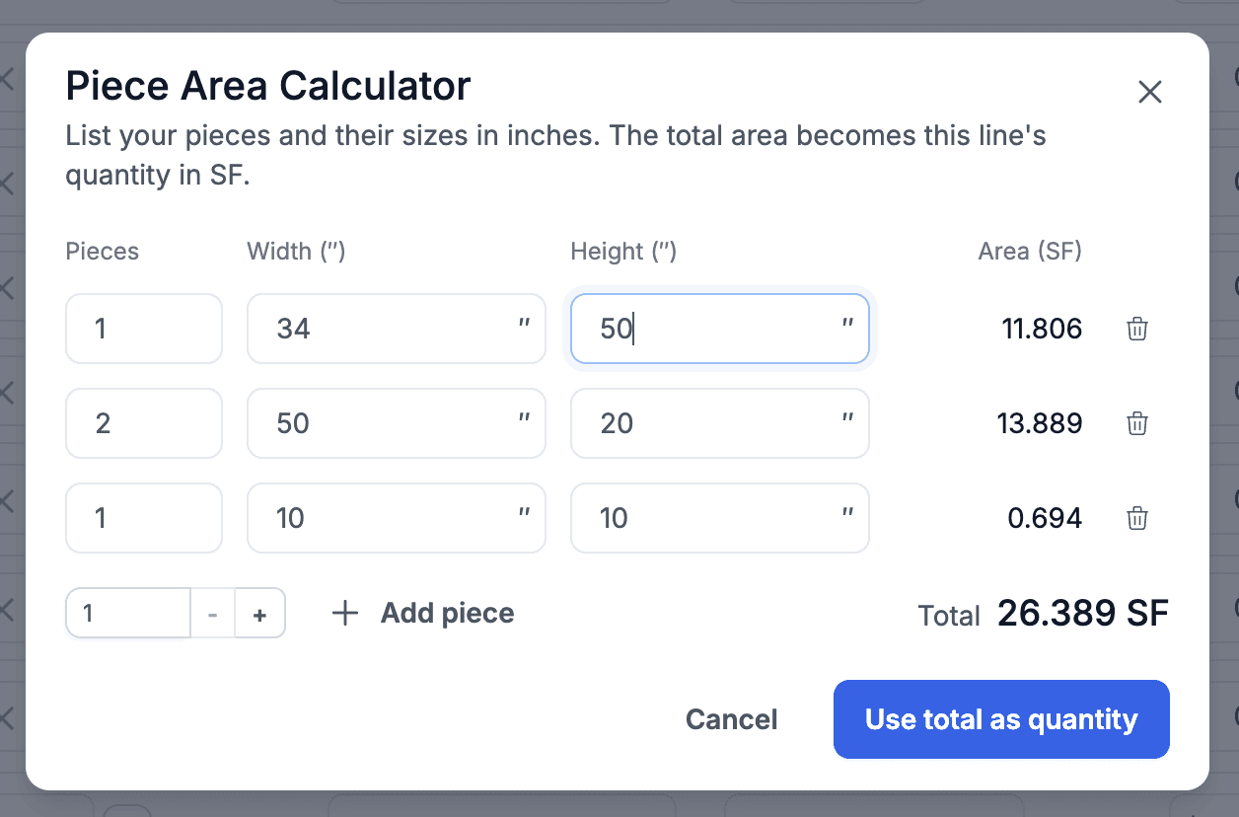Screen dimensions: 1239x817
Task: Close the Piece Area Calculator dialog
Action: pyautogui.click(x=1150, y=92)
